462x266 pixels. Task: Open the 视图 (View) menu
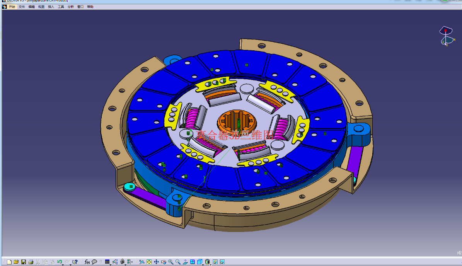(x=41, y=7)
